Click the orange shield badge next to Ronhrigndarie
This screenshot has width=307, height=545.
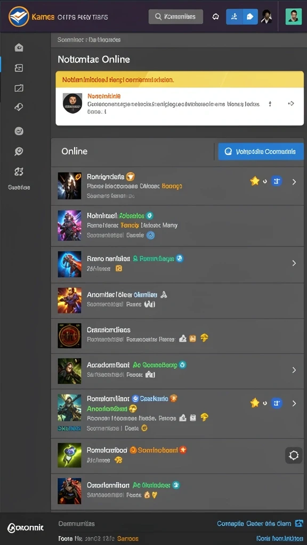(130, 177)
